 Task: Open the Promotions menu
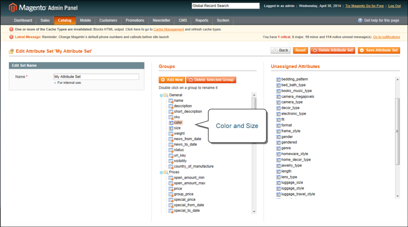click(135, 20)
